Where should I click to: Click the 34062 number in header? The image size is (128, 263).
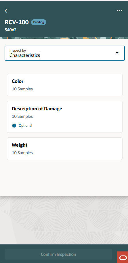[x=11, y=30]
